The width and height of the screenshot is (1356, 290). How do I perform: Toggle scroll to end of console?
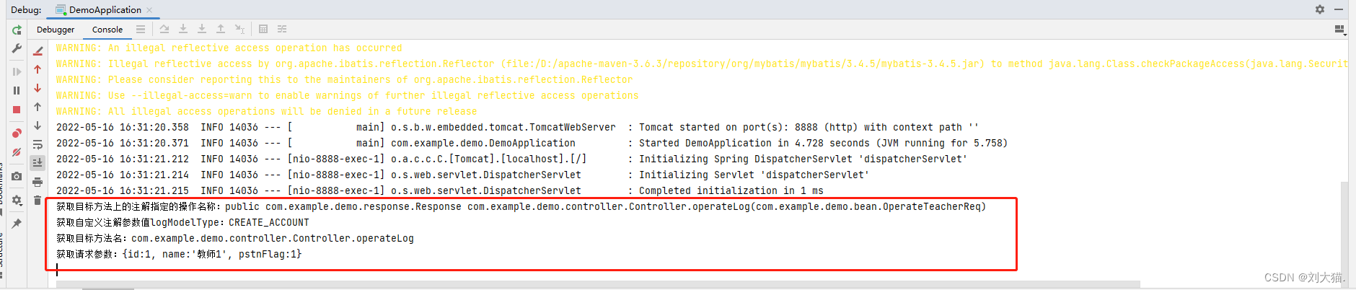(38, 163)
